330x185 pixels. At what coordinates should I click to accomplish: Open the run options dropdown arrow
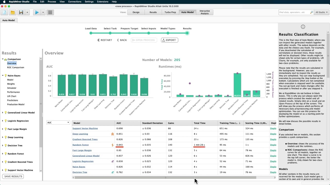pyautogui.click(x=43, y=12)
